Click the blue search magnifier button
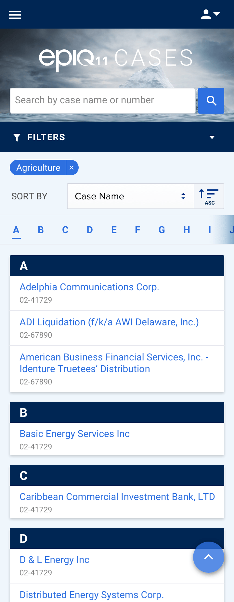The image size is (234, 602). [x=211, y=101]
